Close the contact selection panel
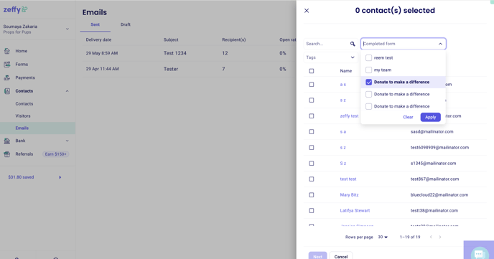 point(307,11)
